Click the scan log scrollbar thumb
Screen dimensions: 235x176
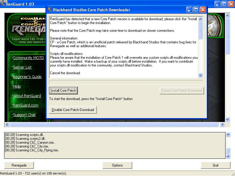point(228,151)
